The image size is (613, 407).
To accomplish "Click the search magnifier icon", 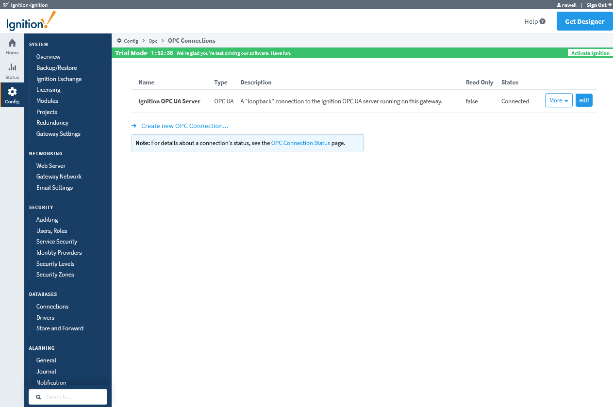I will click(38, 397).
